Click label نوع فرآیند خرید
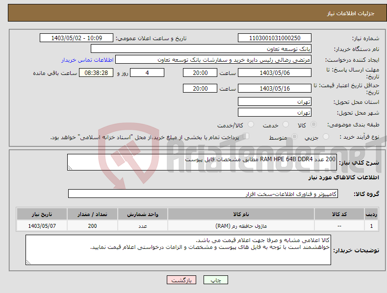Image resolution: width=387 pixels, height=293 pixels. (x=360, y=137)
